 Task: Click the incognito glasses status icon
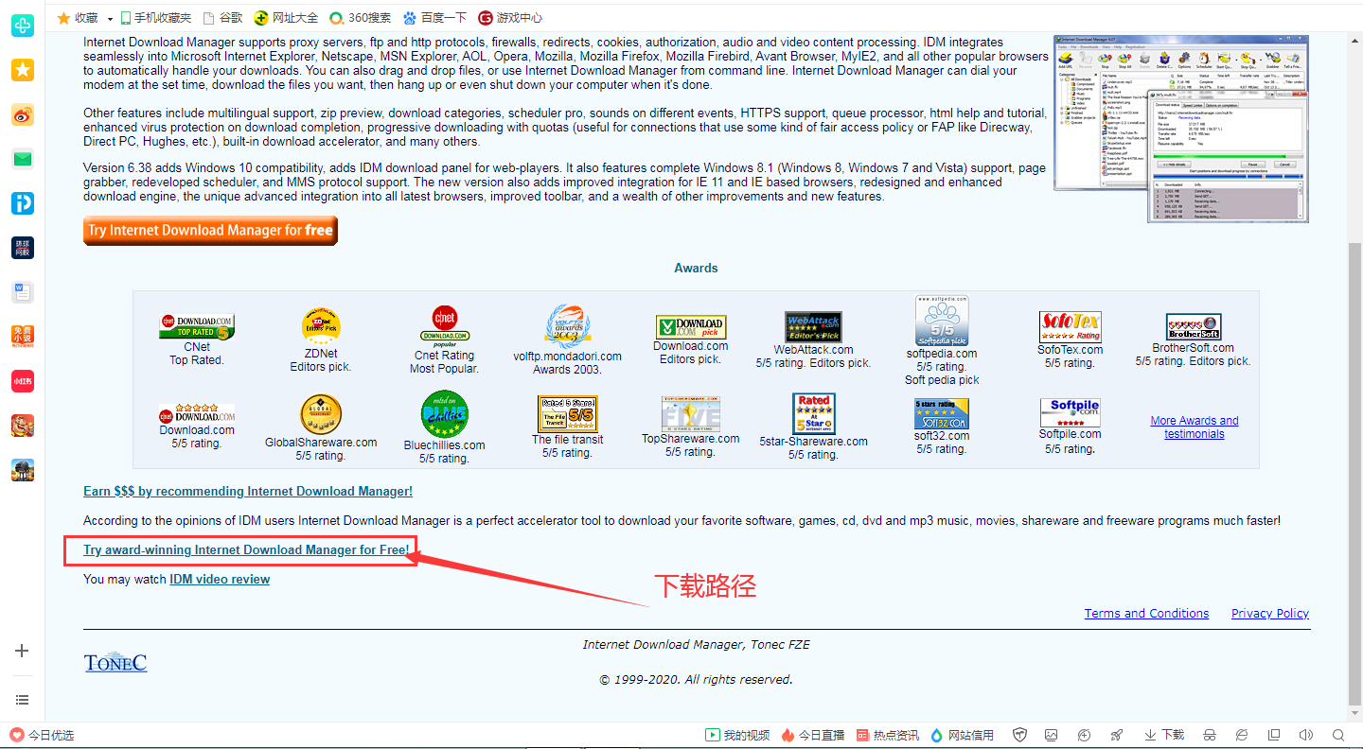[1209, 735]
